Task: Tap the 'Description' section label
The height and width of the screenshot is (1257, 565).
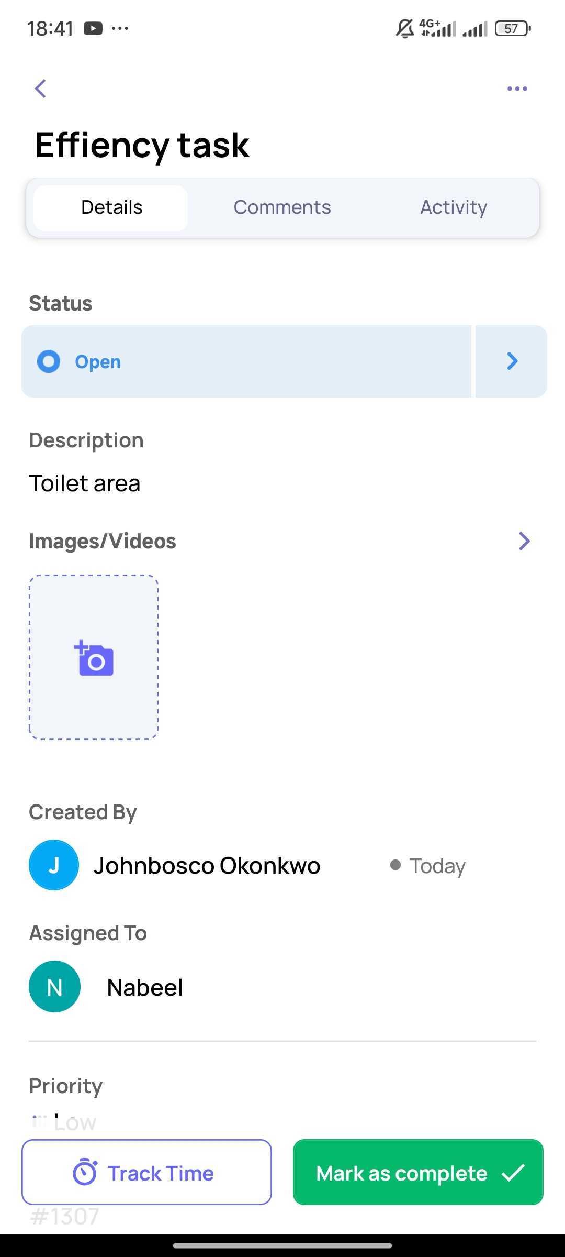Action: [x=86, y=440]
